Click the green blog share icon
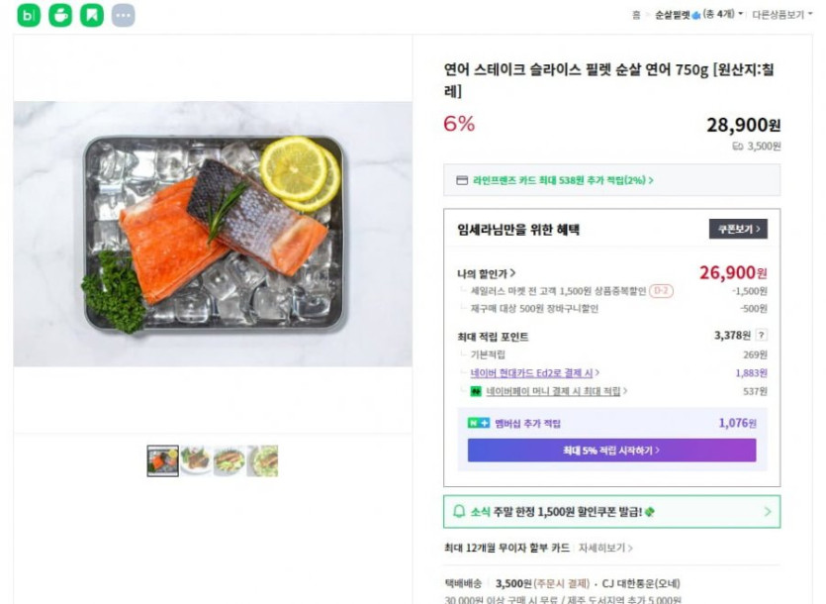This screenshot has width=826, height=604. pos(29,15)
